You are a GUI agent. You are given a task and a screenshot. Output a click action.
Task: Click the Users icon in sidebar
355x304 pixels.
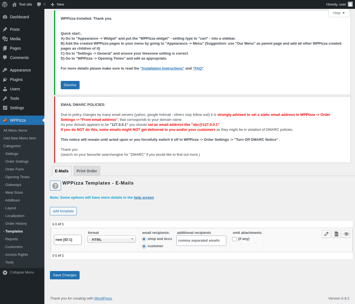point(5,89)
